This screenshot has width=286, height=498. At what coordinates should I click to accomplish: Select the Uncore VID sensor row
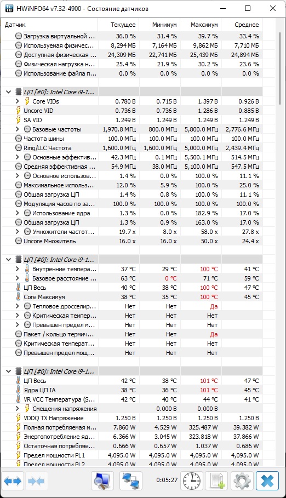point(132,111)
